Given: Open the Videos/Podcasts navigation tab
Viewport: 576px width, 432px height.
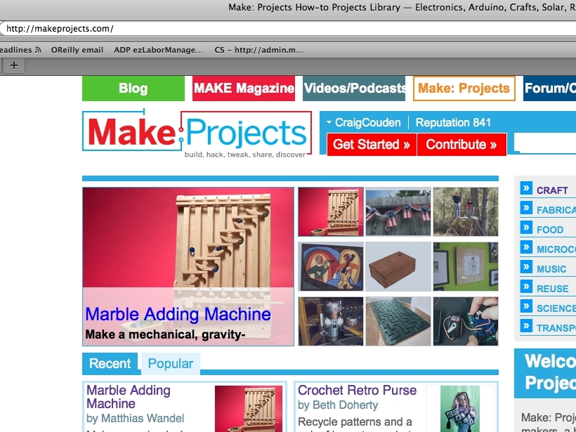Looking at the screenshot, I should pyautogui.click(x=354, y=89).
